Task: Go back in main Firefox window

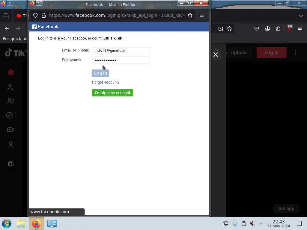Action: click(x=7, y=29)
